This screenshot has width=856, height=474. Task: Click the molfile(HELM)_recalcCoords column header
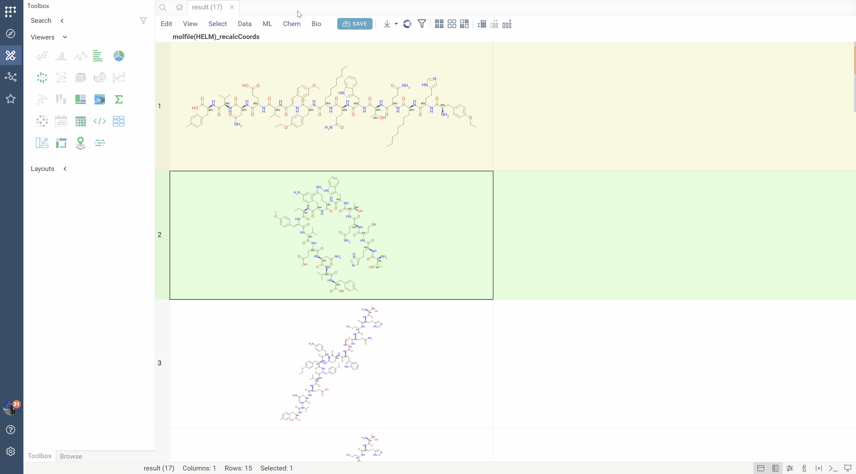[x=216, y=37]
